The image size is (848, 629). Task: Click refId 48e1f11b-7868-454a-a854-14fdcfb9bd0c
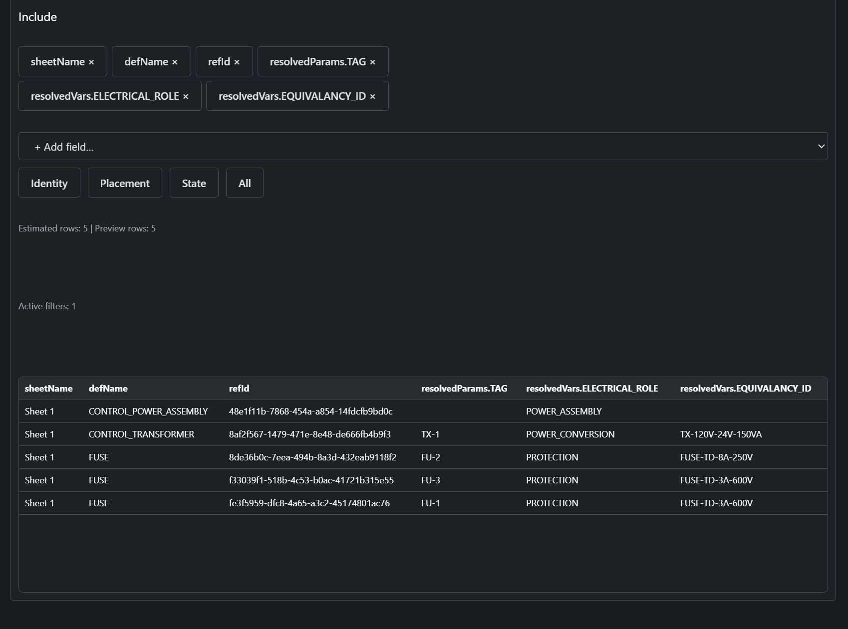[x=310, y=412]
